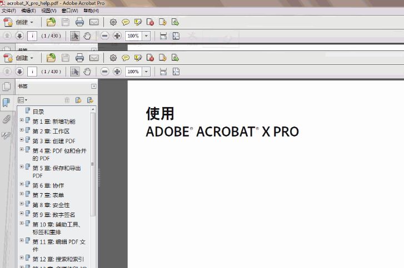
Task: Click the zoom out minus button in the lower toolbar
Action: click(104, 72)
